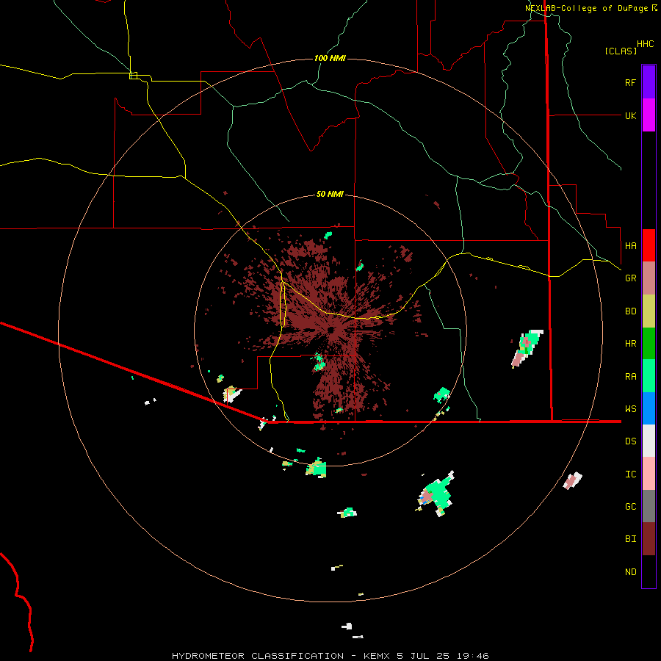Viewport: 661px width, 661px height.
Task: Click the WS blue legend swatch
Action: [649, 408]
